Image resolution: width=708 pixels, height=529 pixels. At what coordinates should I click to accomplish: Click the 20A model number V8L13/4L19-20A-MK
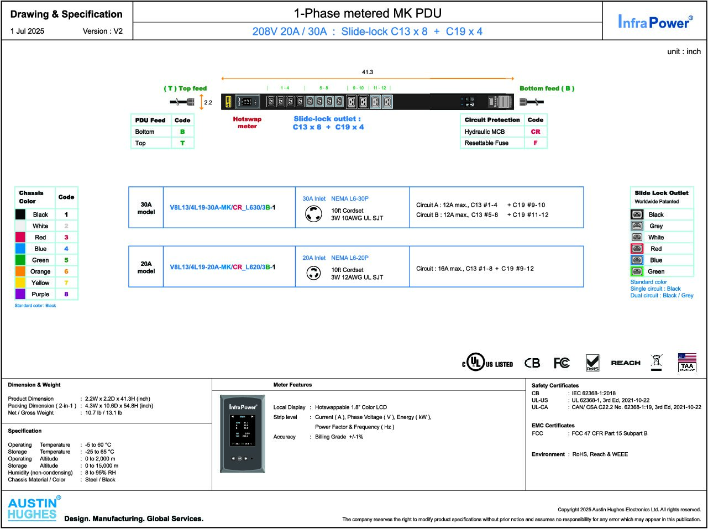click(223, 267)
